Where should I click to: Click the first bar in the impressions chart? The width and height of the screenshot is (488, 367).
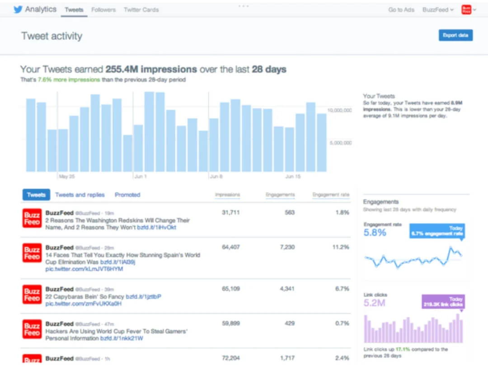pos(31,135)
